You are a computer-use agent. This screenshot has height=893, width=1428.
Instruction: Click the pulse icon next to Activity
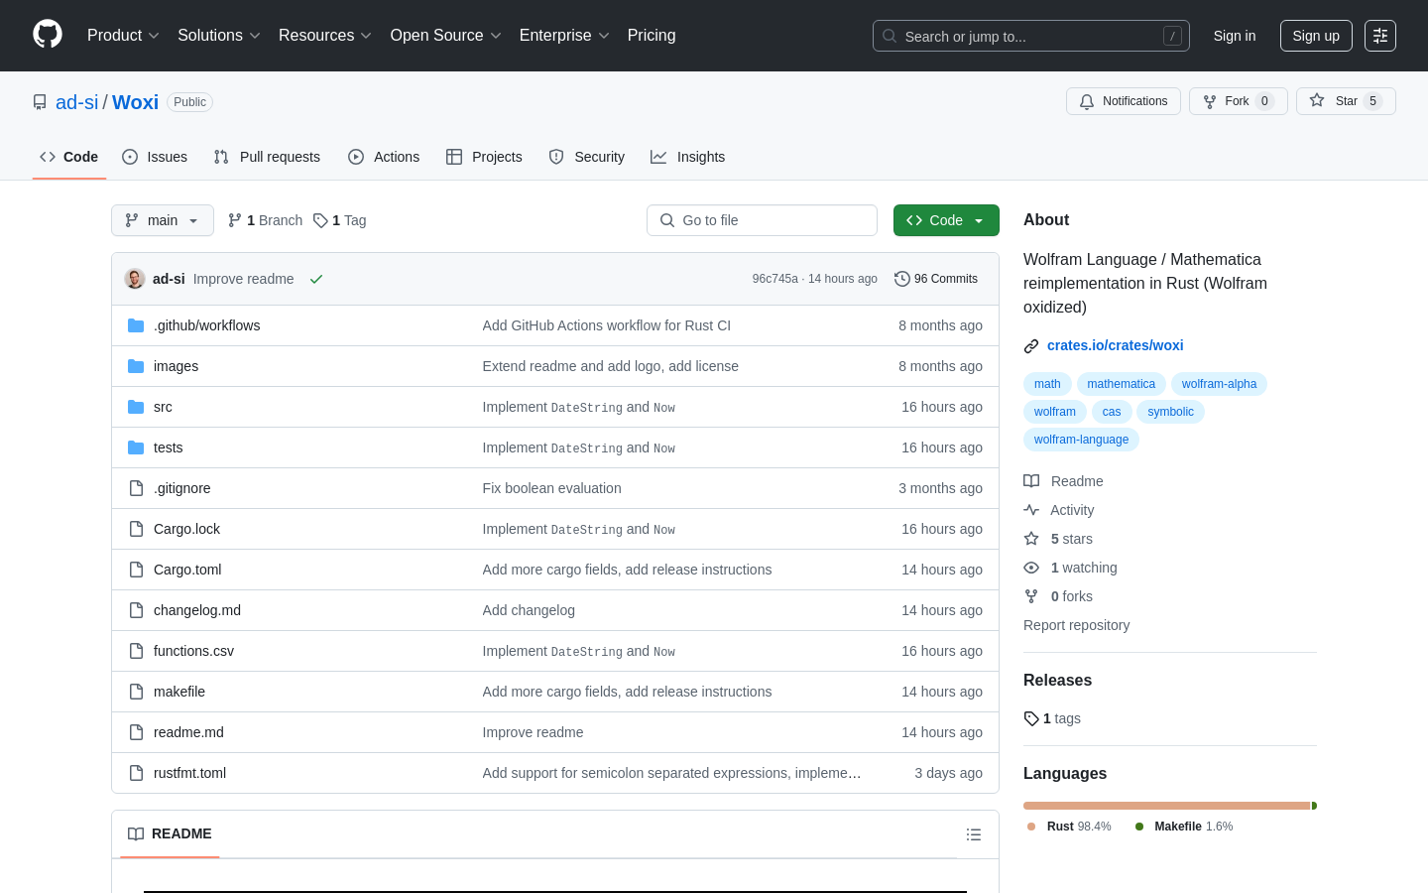click(x=1031, y=510)
